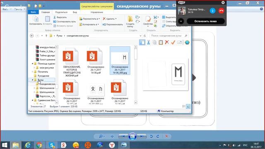This screenshot has width=265, height=149.
Task: Open Internet Explorer from the taskbar
Action: (28, 145)
